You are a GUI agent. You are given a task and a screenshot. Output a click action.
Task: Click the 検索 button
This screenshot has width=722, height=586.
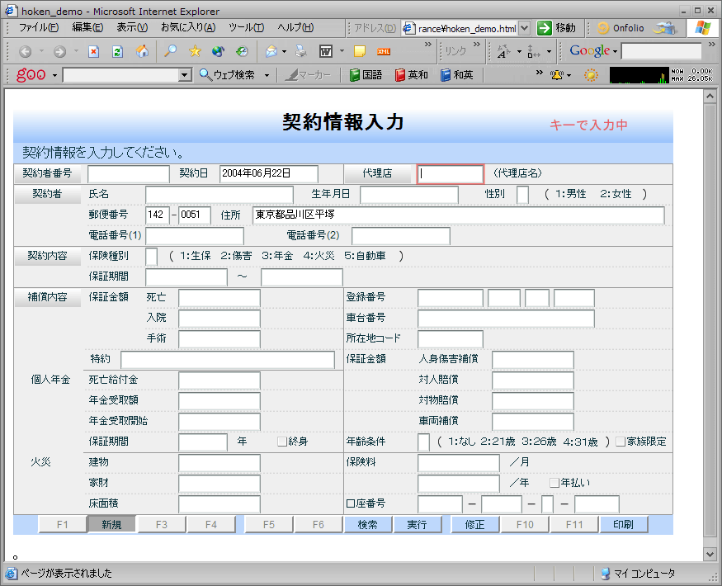point(367,525)
